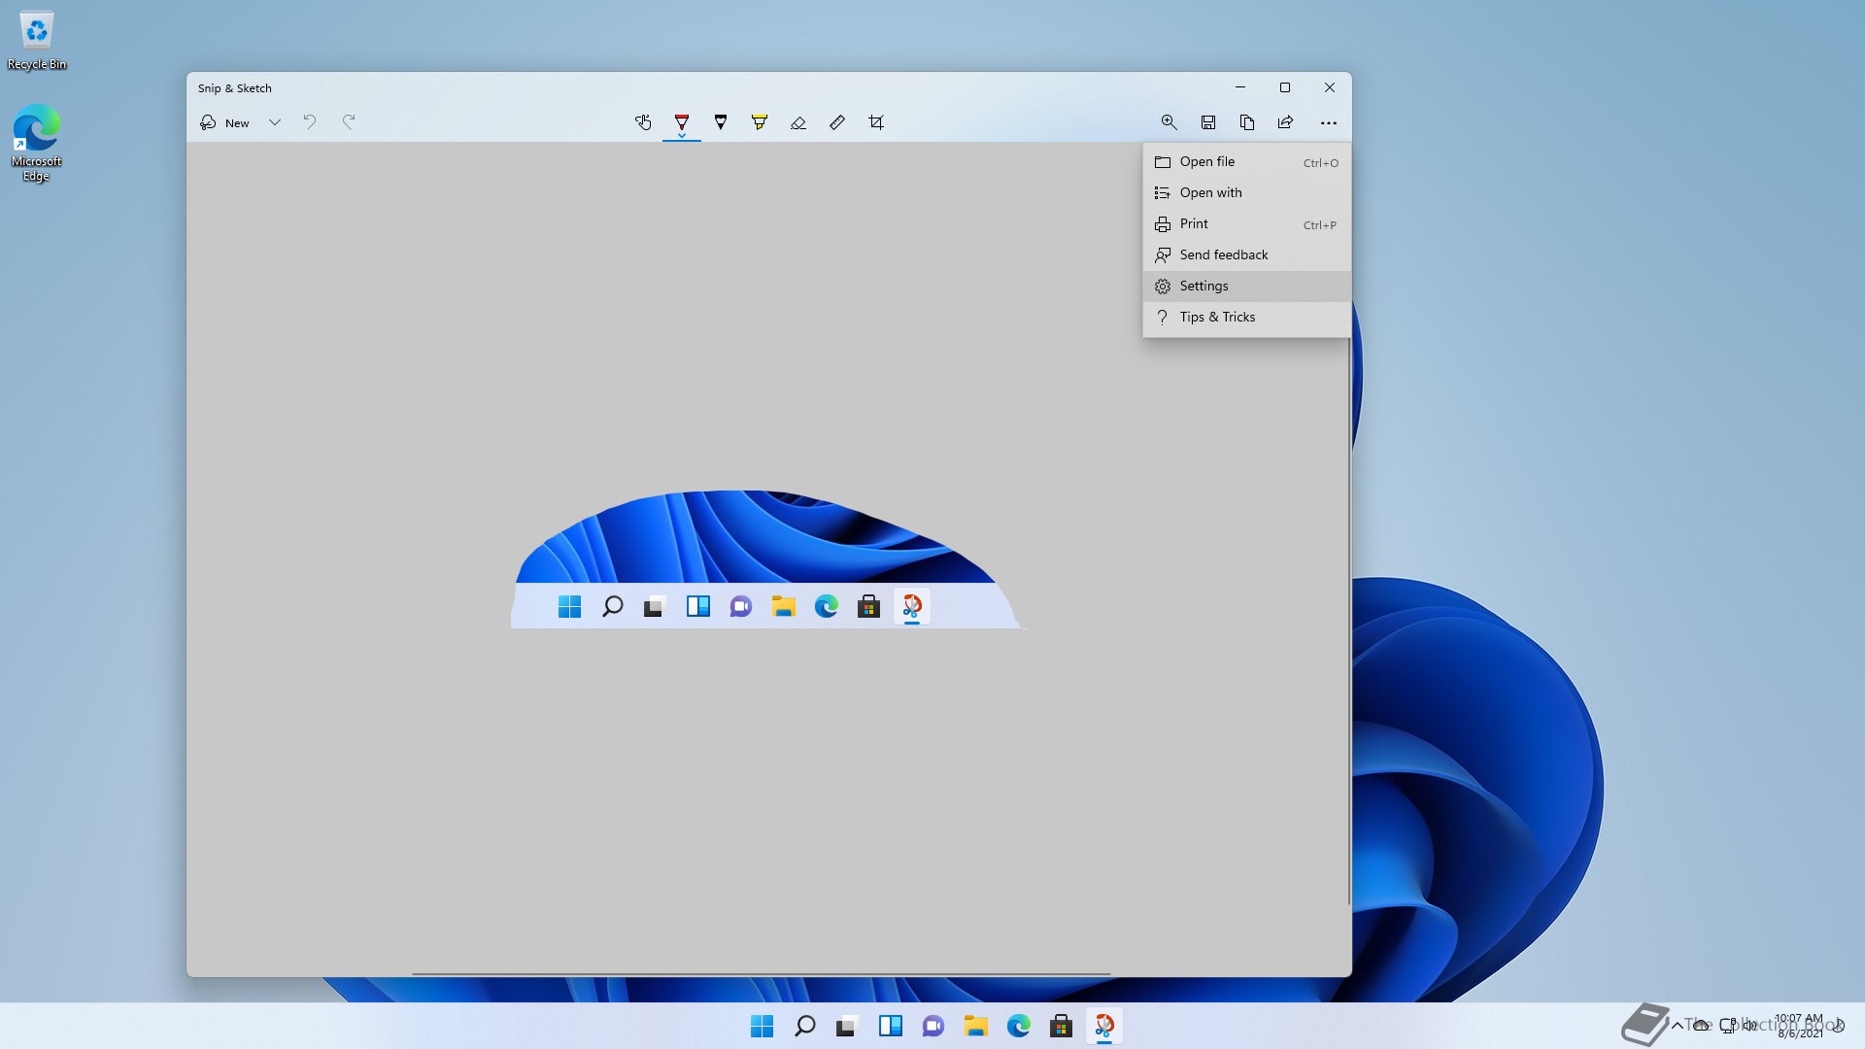Select Microsoft Edge desktop shortcut
Image resolution: width=1865 pixels, height=1049 pixels.
point(37,144)
